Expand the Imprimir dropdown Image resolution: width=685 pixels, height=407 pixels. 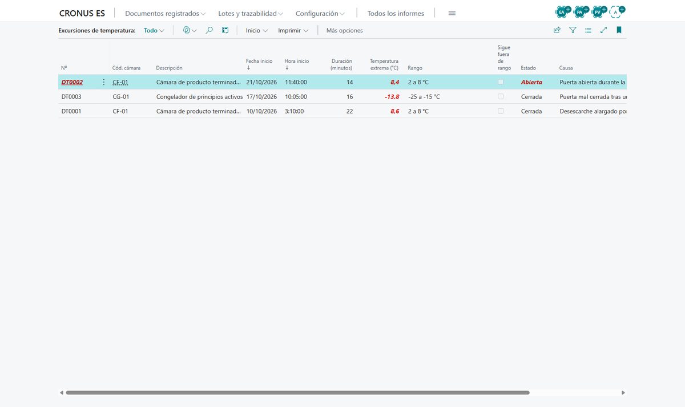293,30
